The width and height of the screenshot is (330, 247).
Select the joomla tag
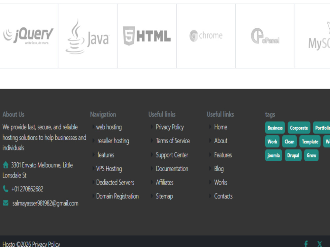coord(273,155)
